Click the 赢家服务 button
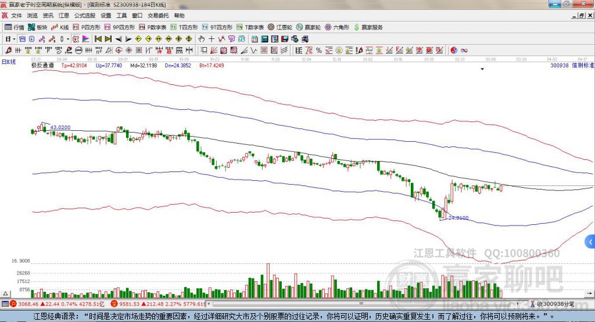The image size is (595, 322). 368,27
